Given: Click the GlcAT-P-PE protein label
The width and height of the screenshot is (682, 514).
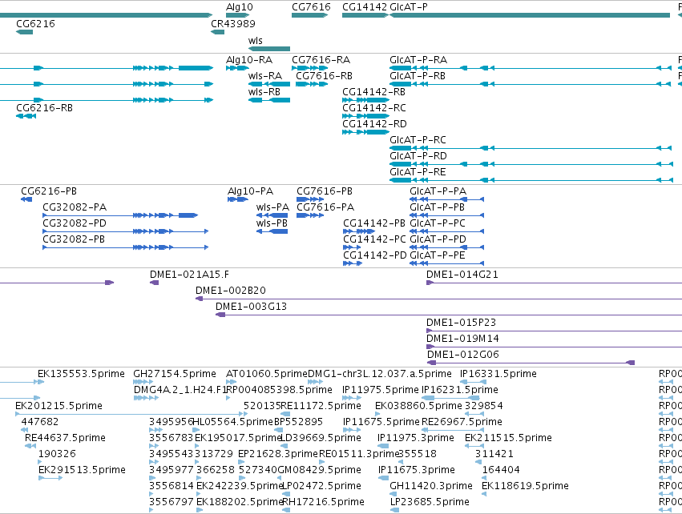Looking at the screenshot, I should click(x=438, y=255).
